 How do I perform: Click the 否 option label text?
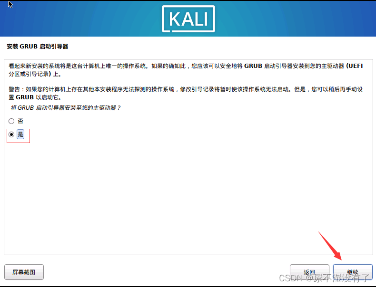(20, 121)
